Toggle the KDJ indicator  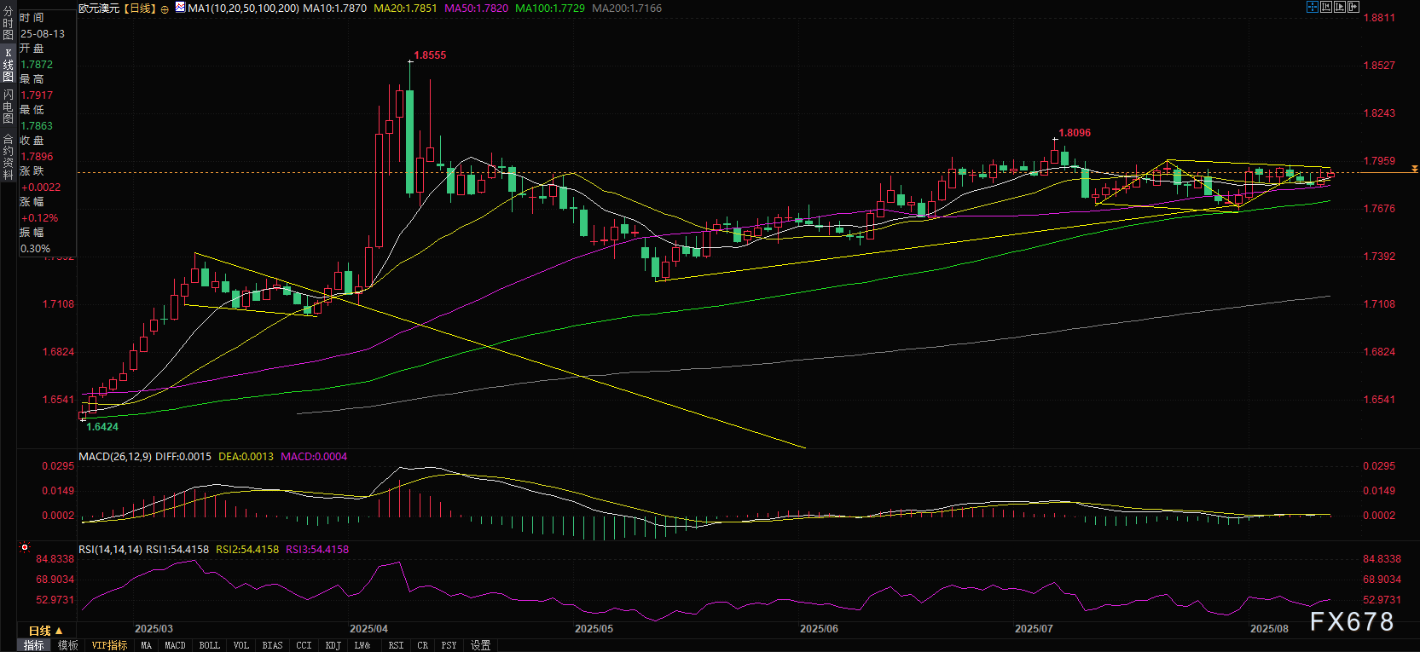coord(333,645)
